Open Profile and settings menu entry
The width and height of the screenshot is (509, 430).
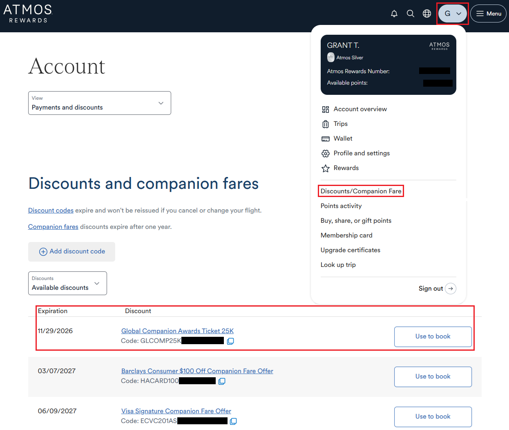[x=362, y=153]
